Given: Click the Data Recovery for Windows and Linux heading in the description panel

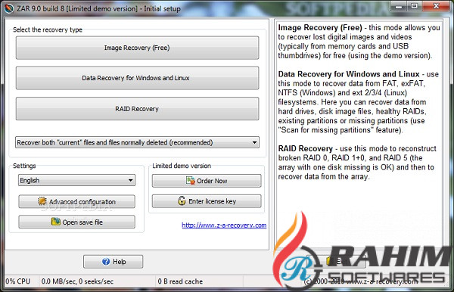Looking at the screenshot, I should coord(349,74).
